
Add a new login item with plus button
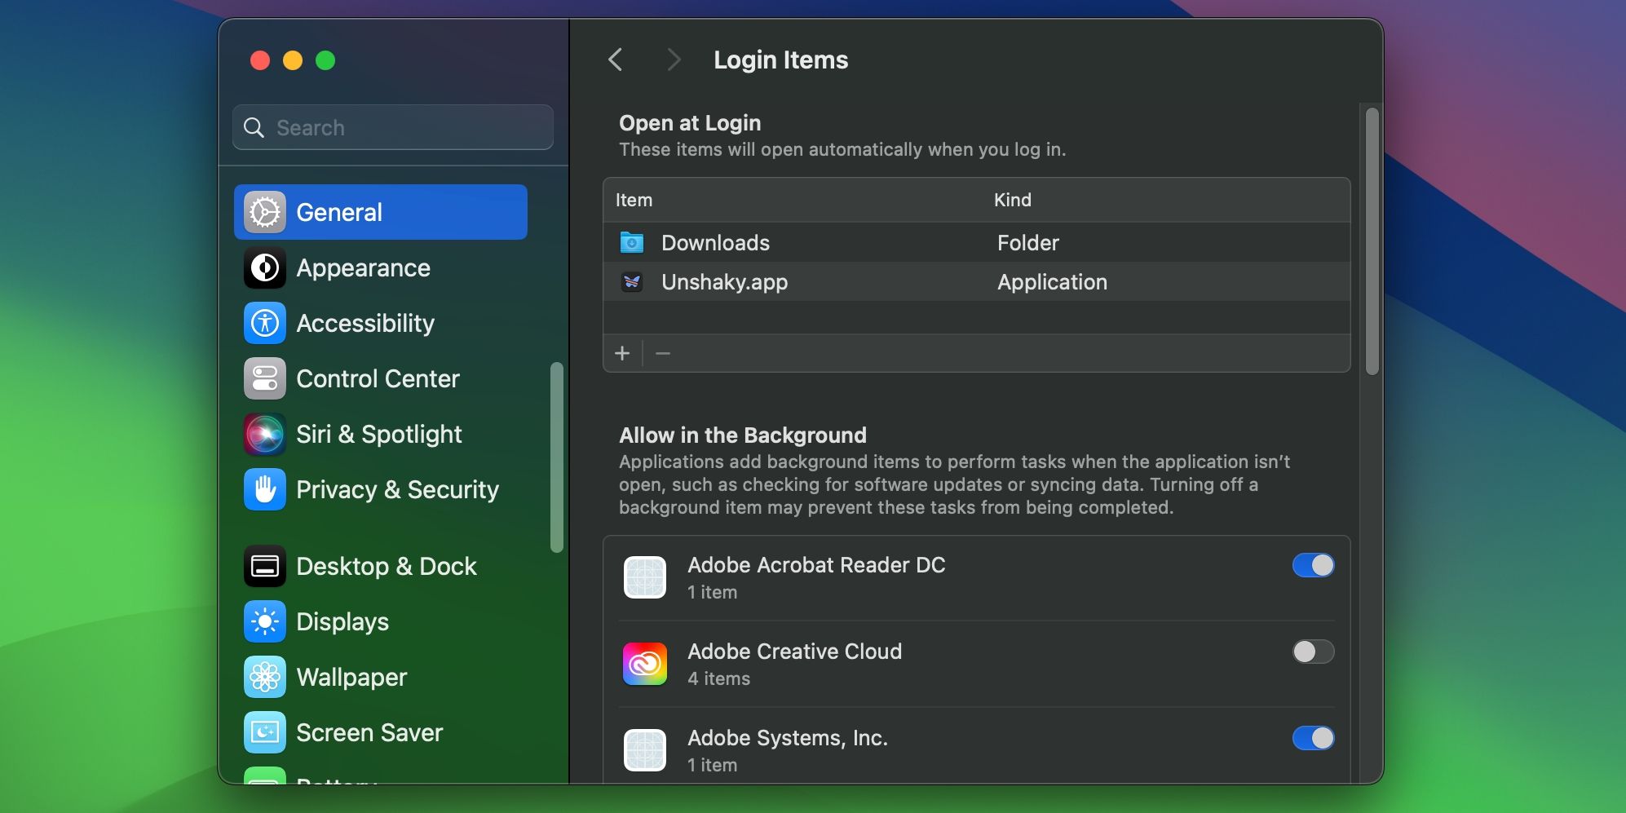[x=622, y=353]
